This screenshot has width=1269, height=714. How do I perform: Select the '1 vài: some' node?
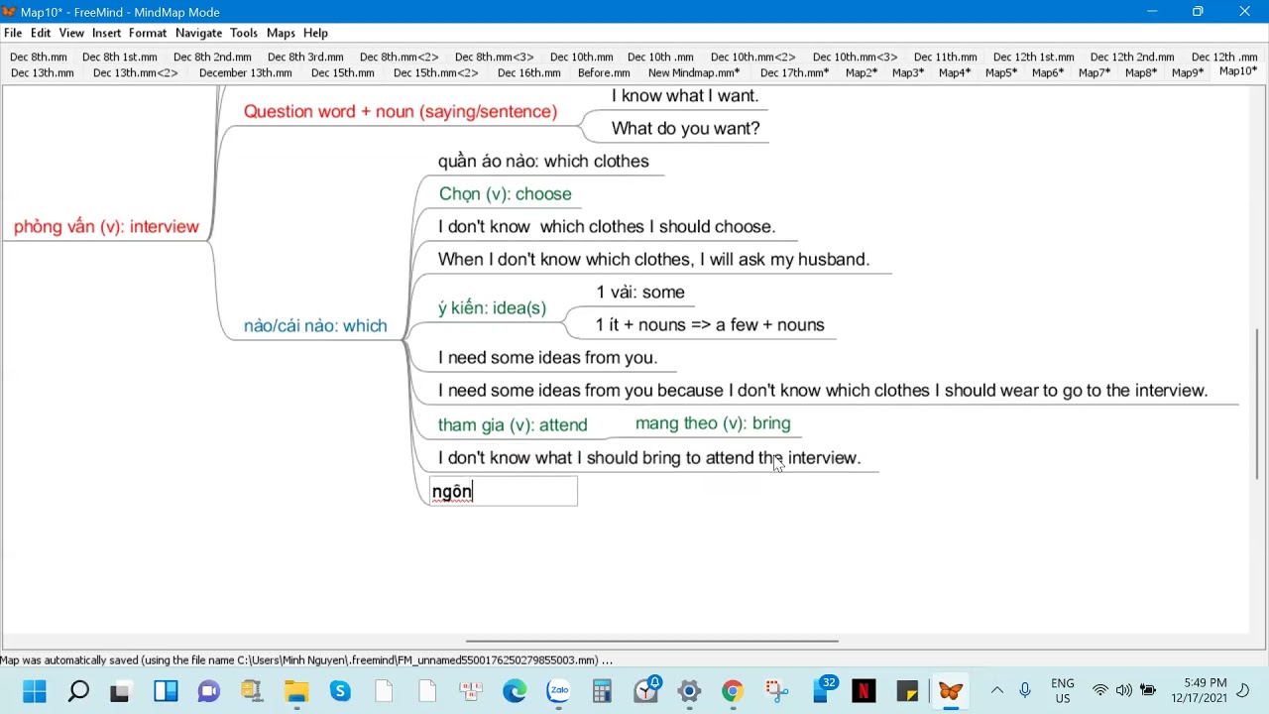[x=640, y=292]
